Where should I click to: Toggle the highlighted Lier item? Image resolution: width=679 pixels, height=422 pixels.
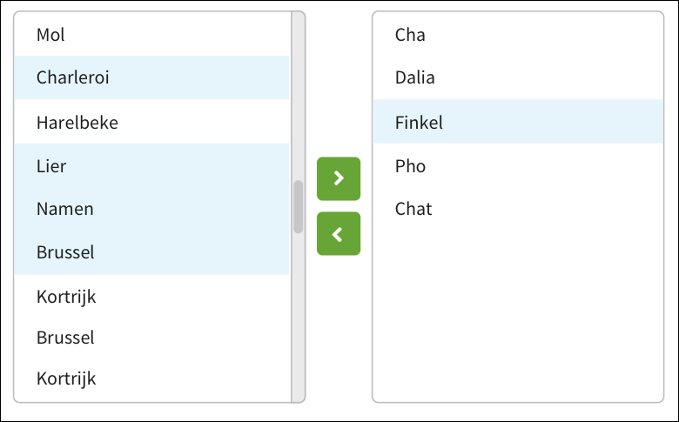coord(151,165)
